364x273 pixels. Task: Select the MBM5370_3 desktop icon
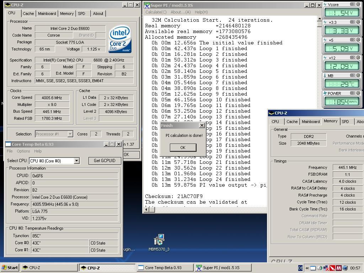(159, 242)
